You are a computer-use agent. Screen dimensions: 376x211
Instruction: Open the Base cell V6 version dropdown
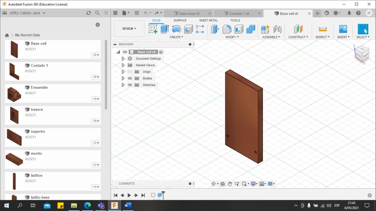[x=95, y=55]
